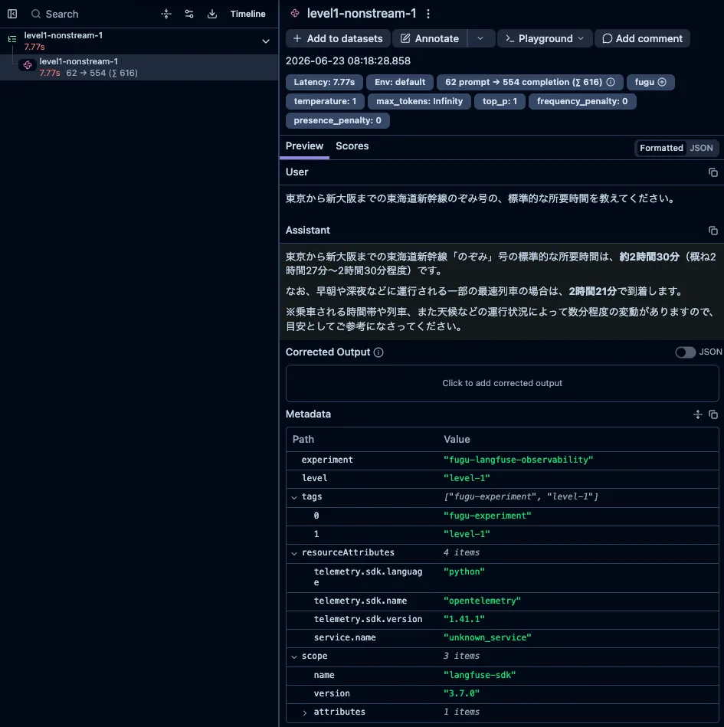Switch to the Scores tab

coord(352,146)
